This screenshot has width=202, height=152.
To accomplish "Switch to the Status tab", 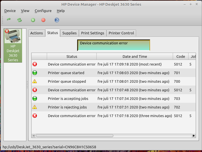I will (x=53, y=33).
